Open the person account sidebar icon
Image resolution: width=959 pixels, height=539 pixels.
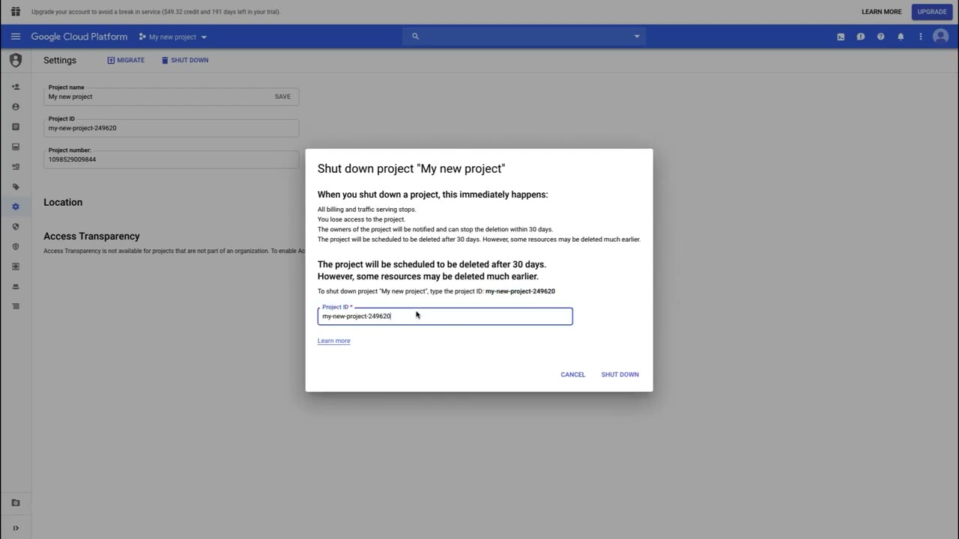16,107
